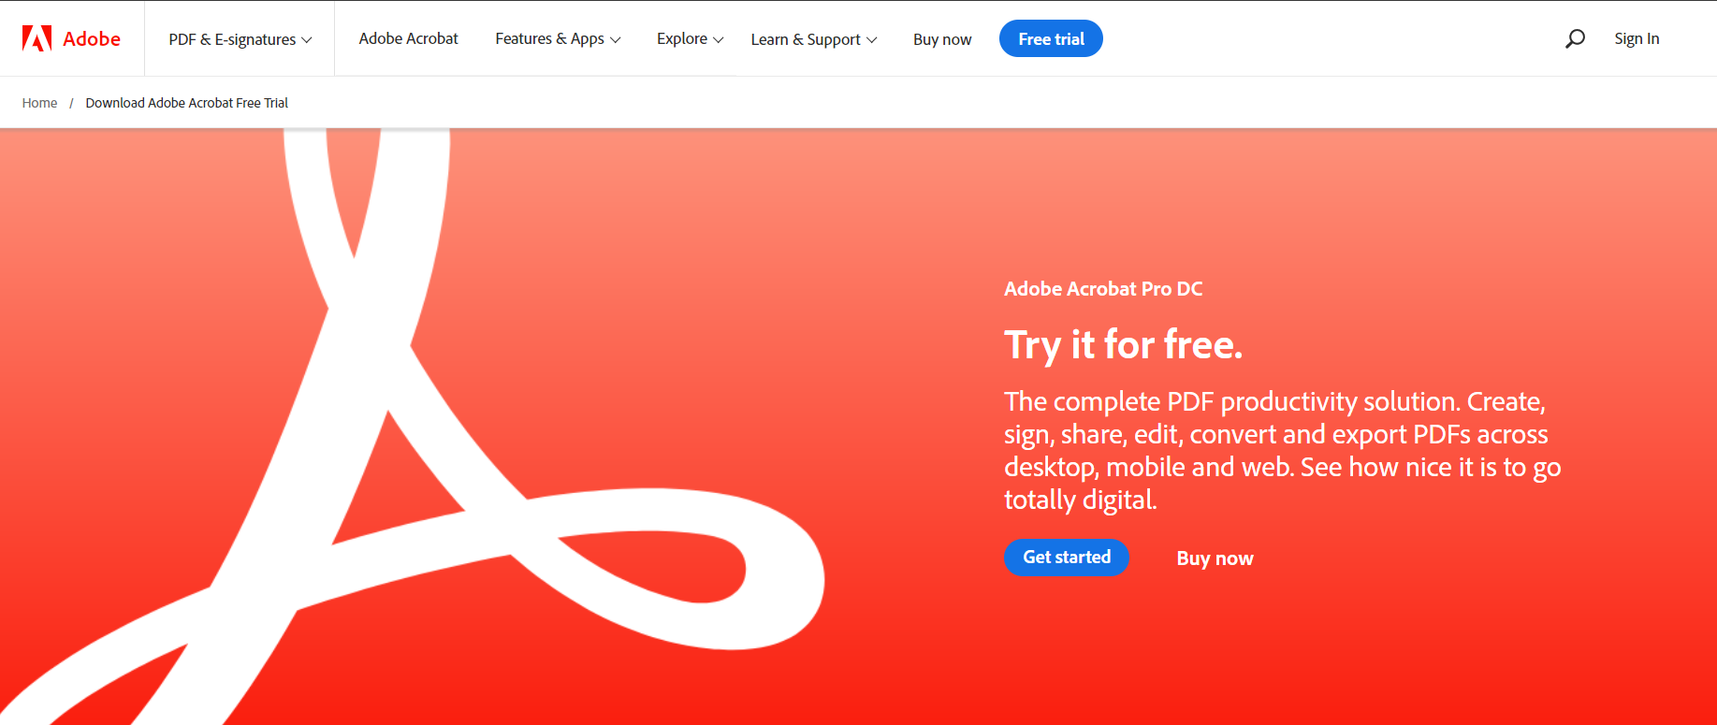Image resolution: width=1717 pixels, height=725 pixels.
Task: Expand the Learn & Support menu
Action: point(813,39)
